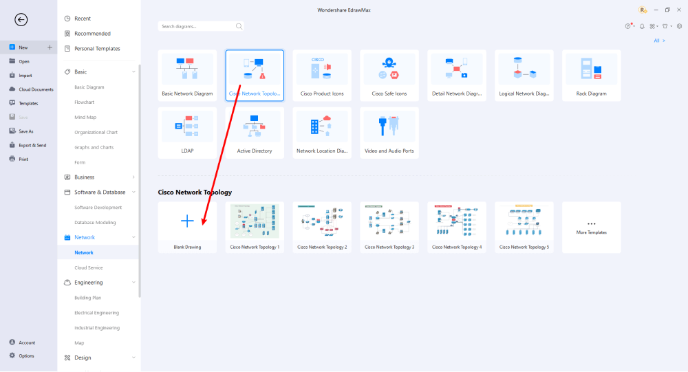The height and width of the screenshot is (372, 688).
Task: Choose Active Directory diagram type
Action: [255, 133]
